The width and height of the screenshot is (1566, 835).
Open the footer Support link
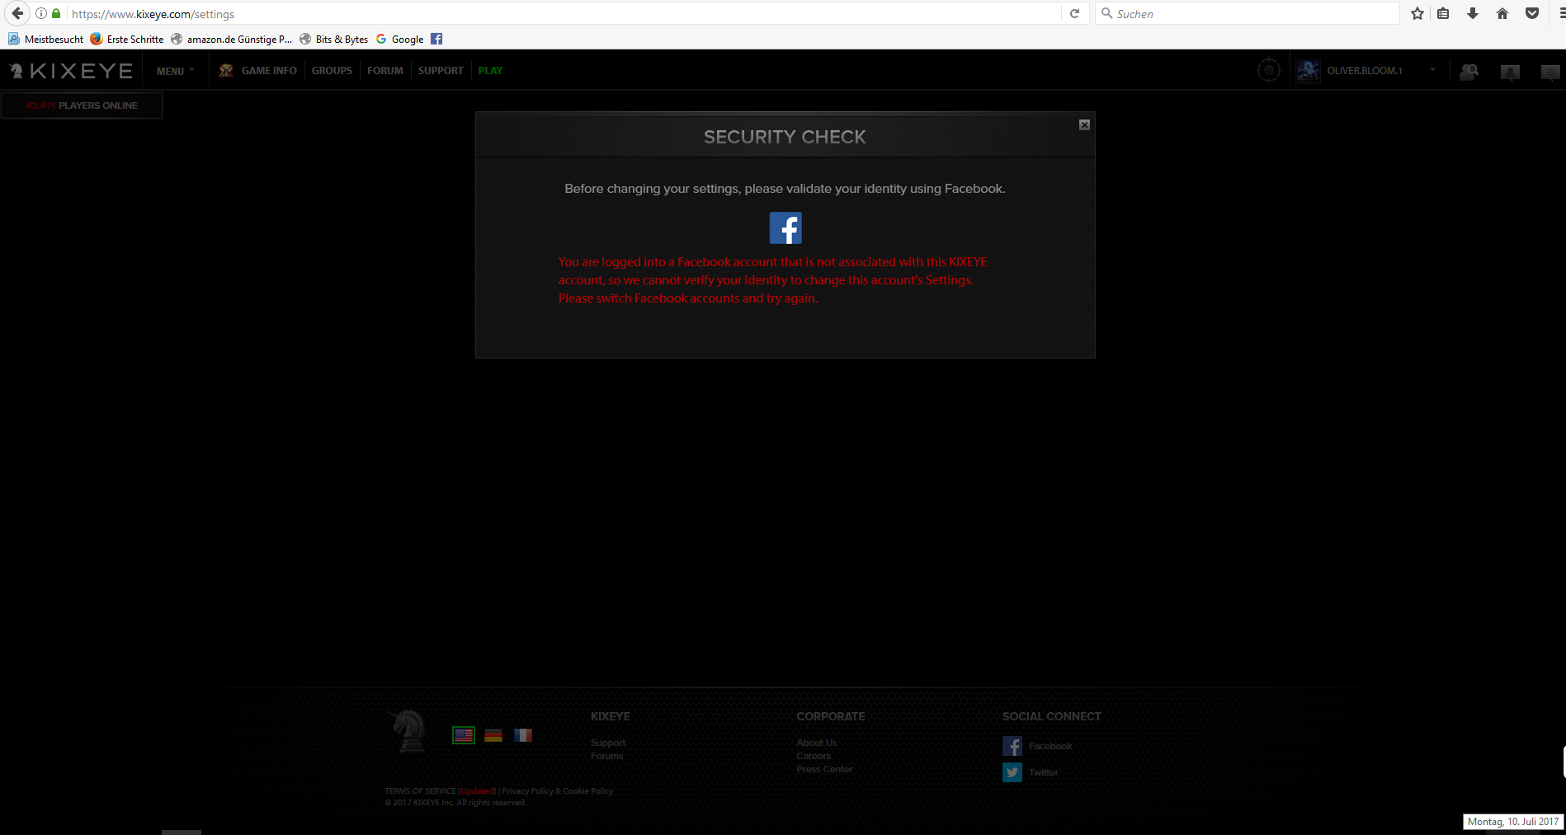coord(608,743)
